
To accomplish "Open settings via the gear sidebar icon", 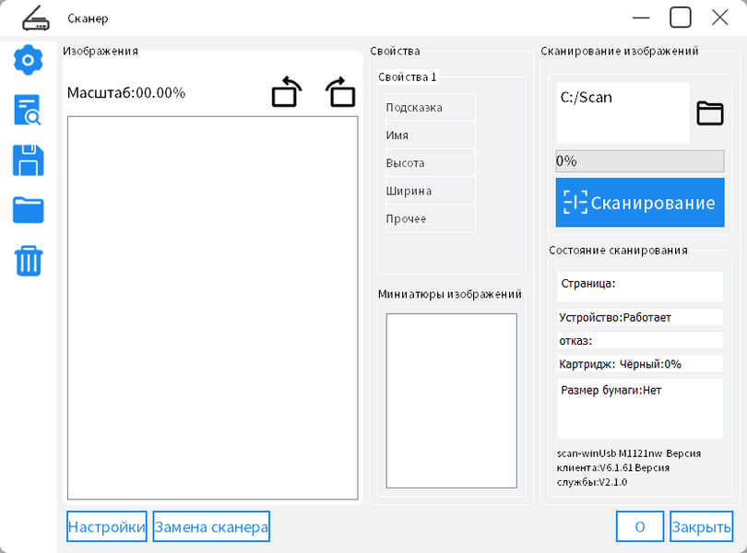I will click(x=28, y=60).
